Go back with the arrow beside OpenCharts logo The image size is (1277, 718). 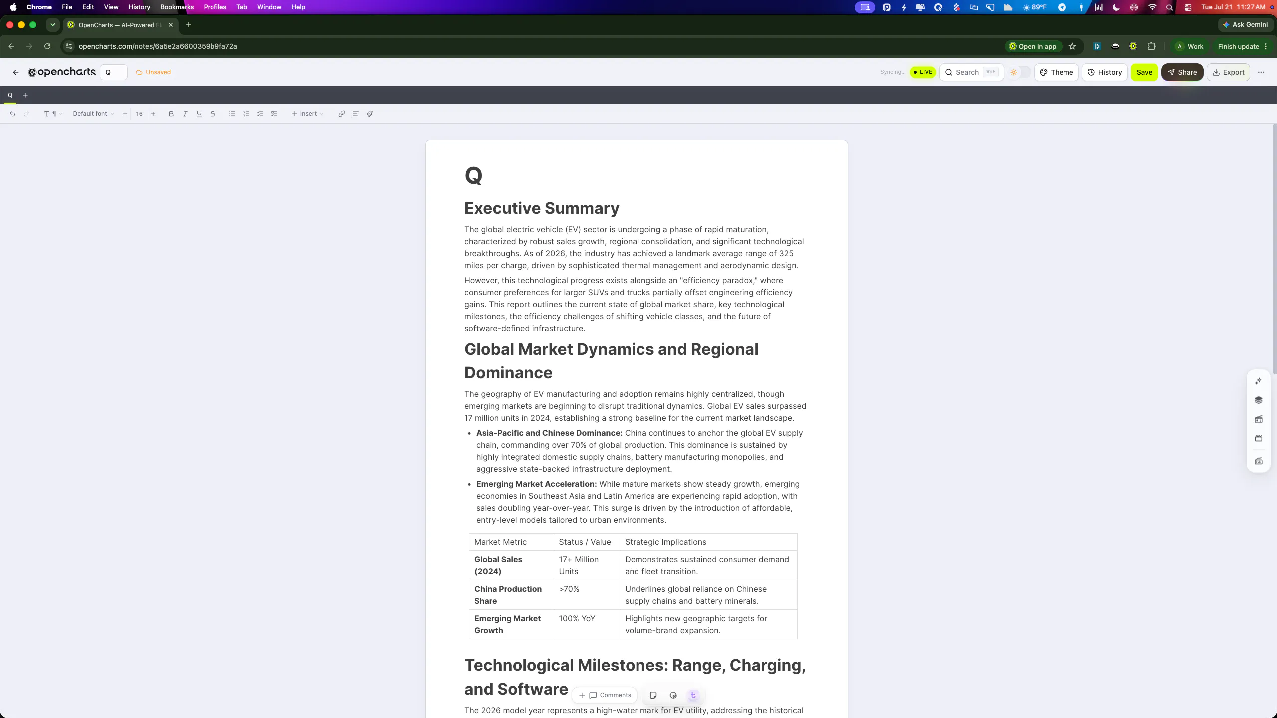[16, 72]
